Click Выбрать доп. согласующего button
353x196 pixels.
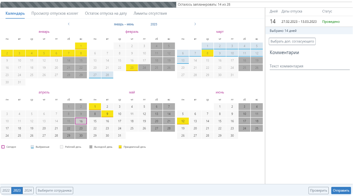point(292,42)
